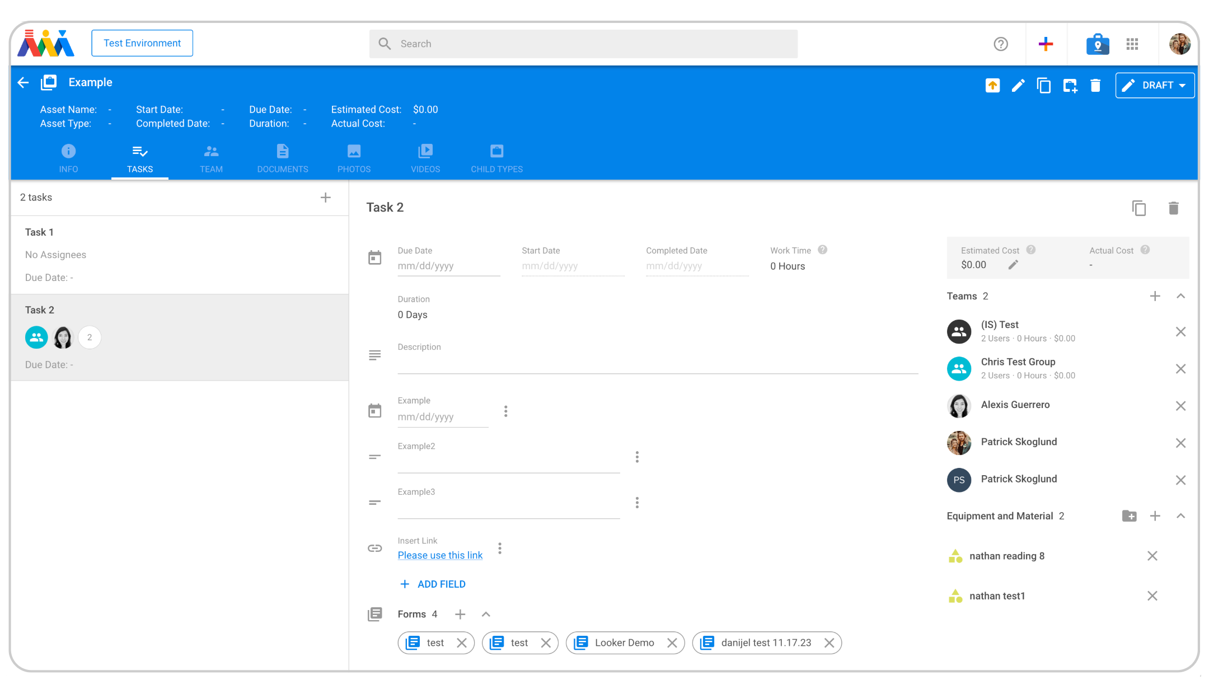Remove the 'Looker Demo' form
Screen dimensions: 1209x694
tap(673, 643)
